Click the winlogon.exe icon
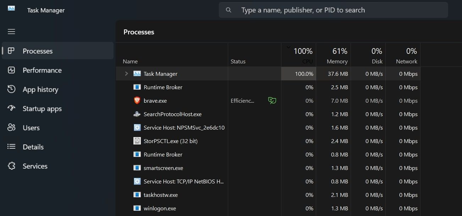This screenshot has width=462, height=216. (x=137, y=208)
